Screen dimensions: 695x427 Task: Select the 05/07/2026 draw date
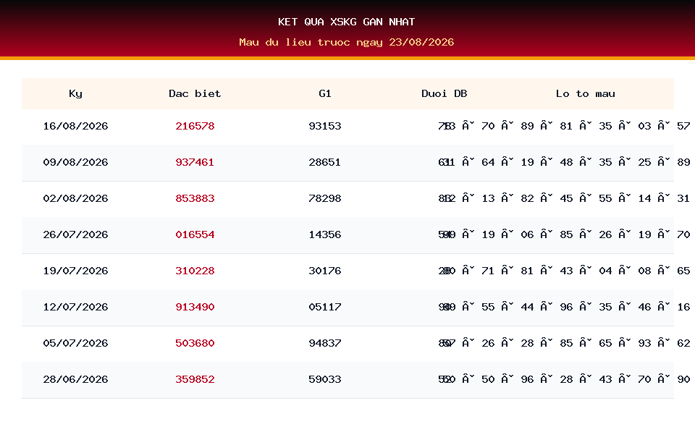[x=75, y=343]
